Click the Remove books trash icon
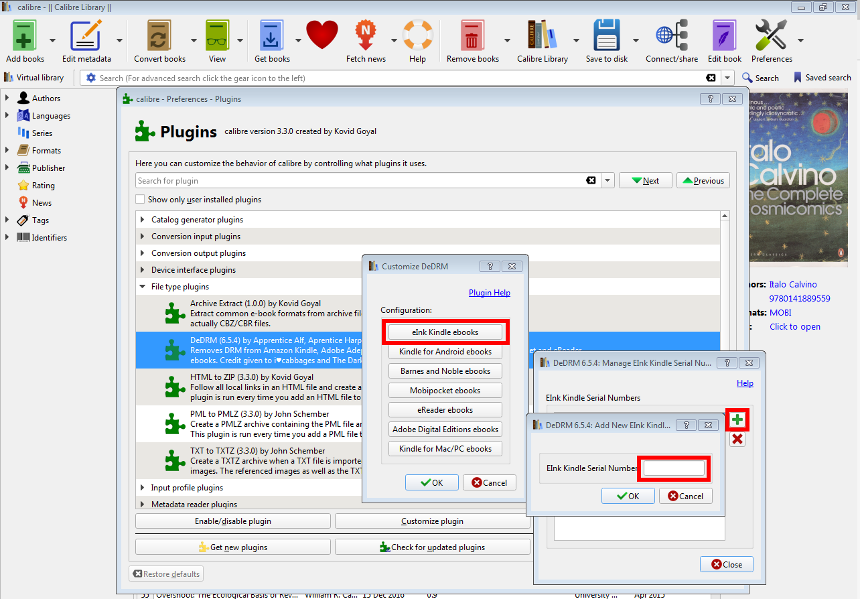This screenshot has width=860, height=599. point(472,36)
